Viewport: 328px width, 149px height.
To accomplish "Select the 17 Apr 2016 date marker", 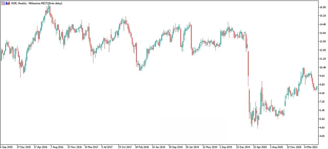I will click(41, 147).
